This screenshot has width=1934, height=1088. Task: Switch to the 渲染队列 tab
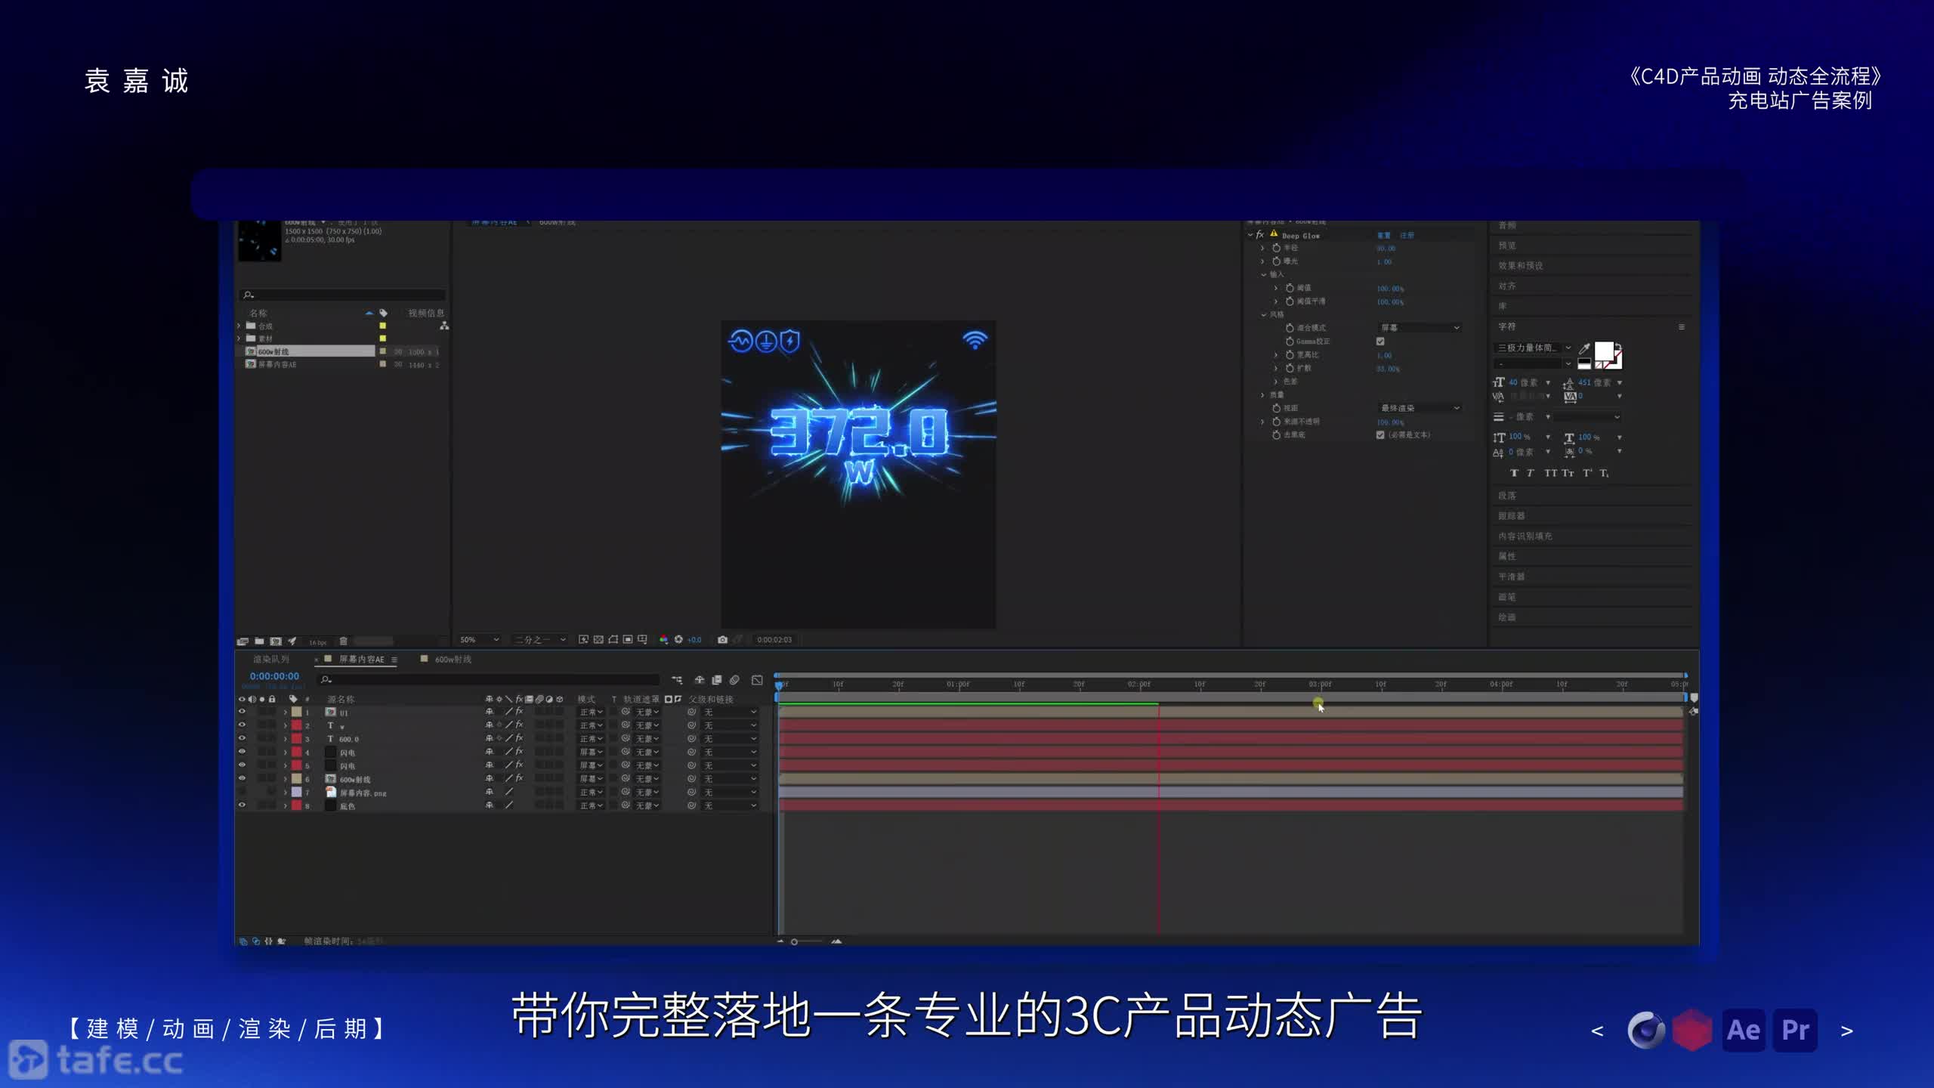pos(271,660)
